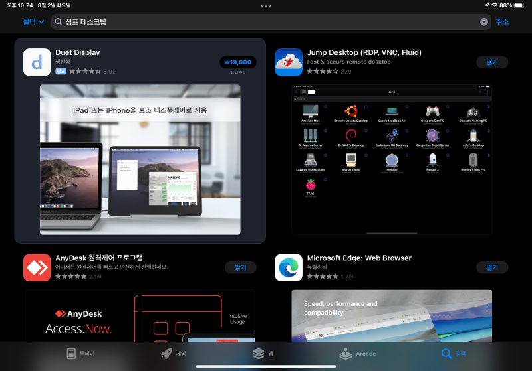The height and width of the screenshot is (371, 532).
Task: Tap the home indicator bar
Action: (x=266, y=366)
